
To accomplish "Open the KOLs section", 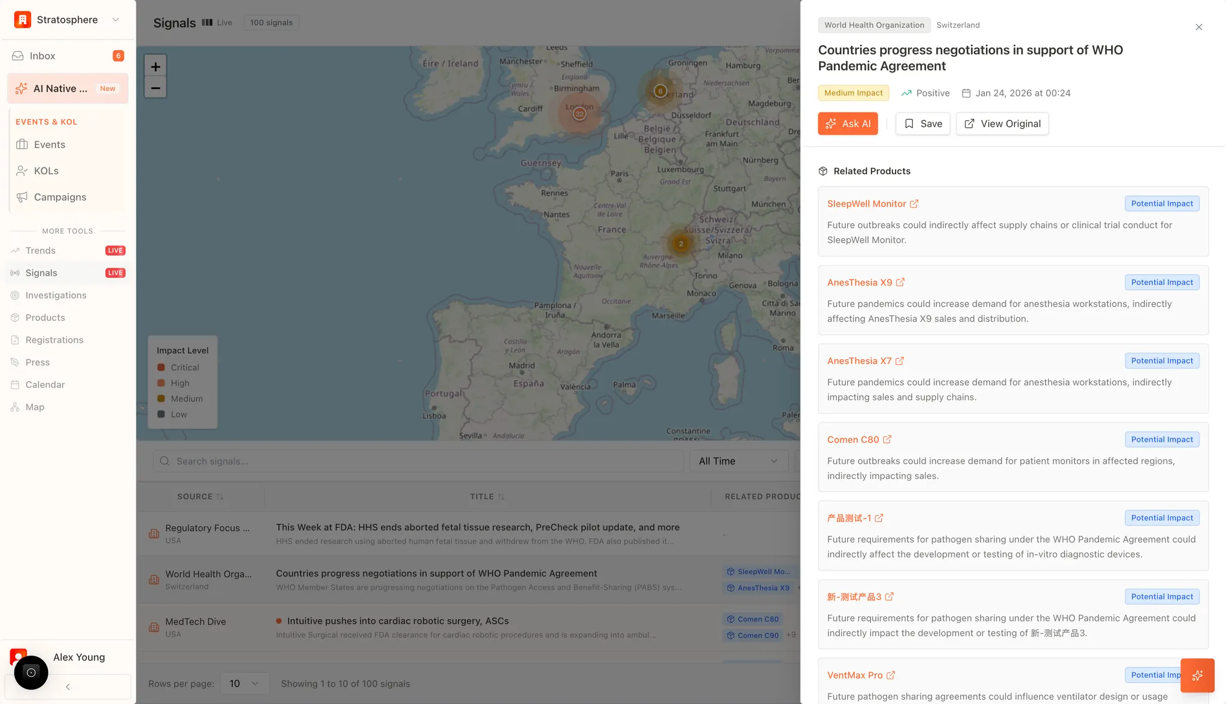I will pos(45,171).
